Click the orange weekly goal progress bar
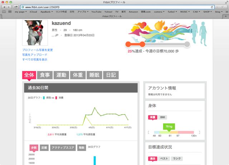 click(135, 44)
